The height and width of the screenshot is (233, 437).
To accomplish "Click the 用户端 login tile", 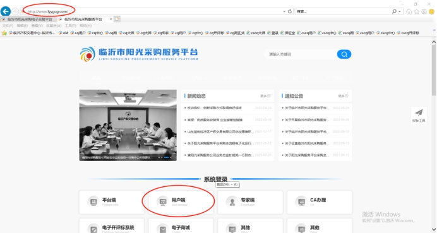I will [x=181, y=202].
